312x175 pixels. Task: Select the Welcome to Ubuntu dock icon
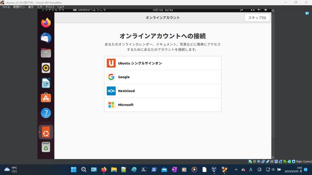(46, 132)
